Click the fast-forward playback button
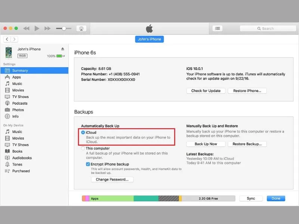The height and width of the screenshot is (224, 299). pos(47,28)
